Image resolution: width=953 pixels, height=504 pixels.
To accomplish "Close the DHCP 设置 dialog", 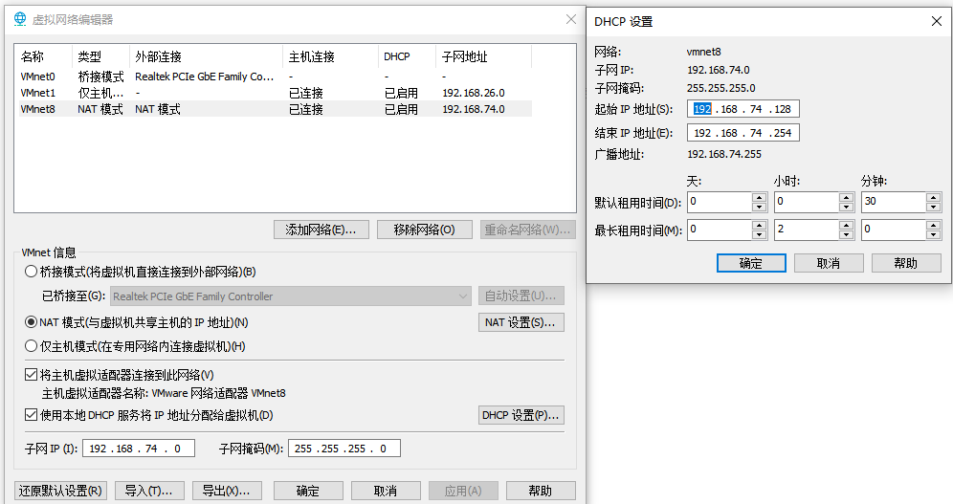I will coord(937,21).
